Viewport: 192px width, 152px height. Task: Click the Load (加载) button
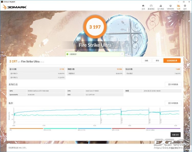point(146,60)
